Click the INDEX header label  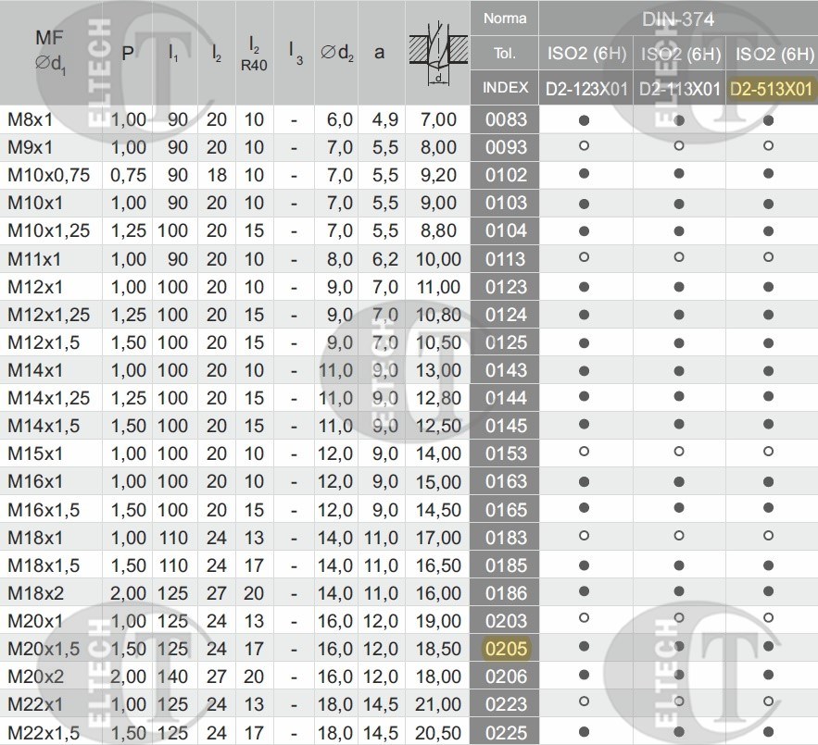point(506,88)
